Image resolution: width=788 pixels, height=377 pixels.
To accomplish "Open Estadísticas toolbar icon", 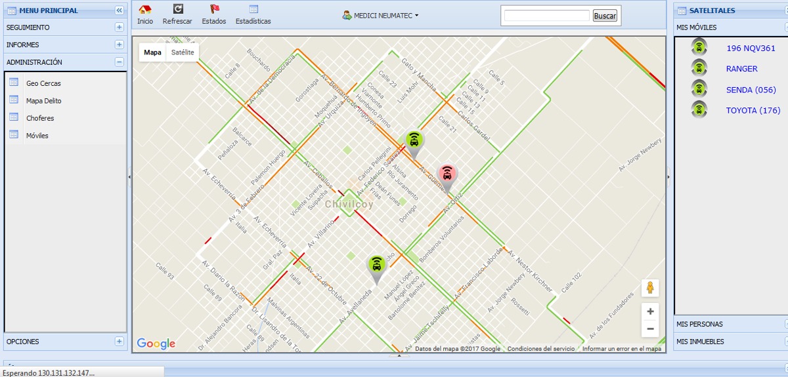I will click(253, 14).
